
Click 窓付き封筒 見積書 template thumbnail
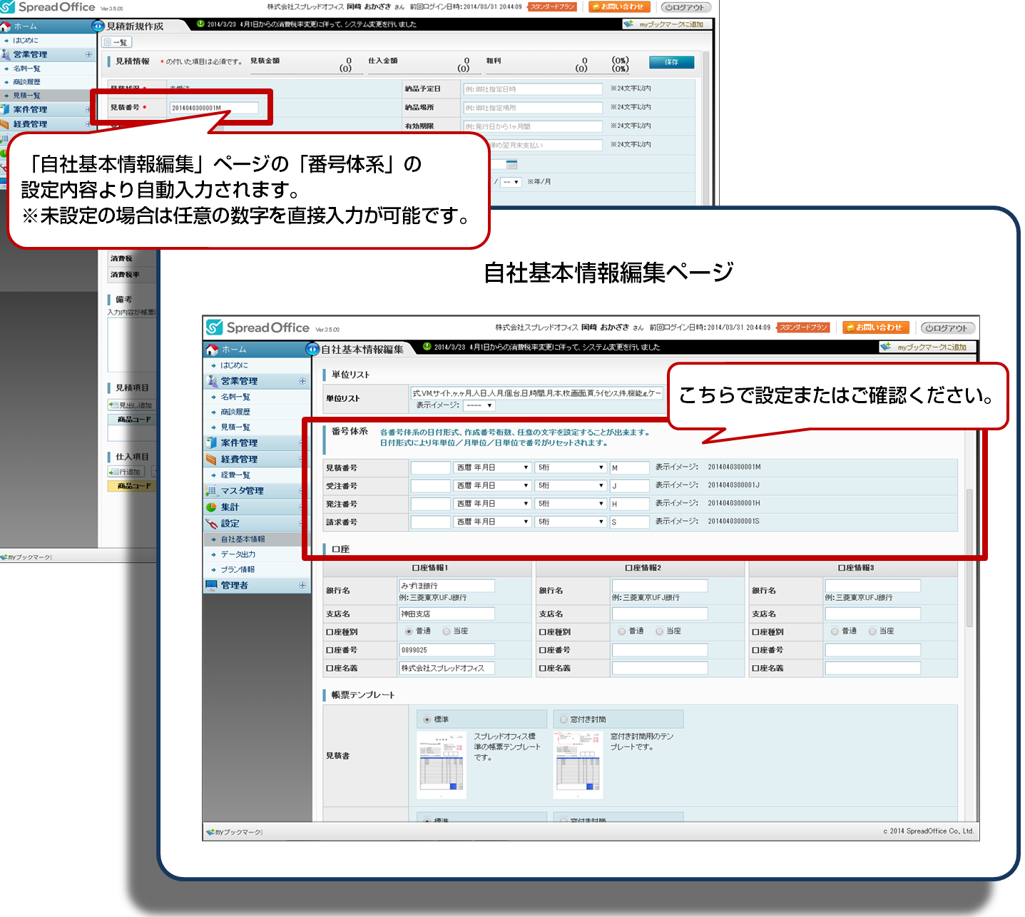(x=578, y=765)
